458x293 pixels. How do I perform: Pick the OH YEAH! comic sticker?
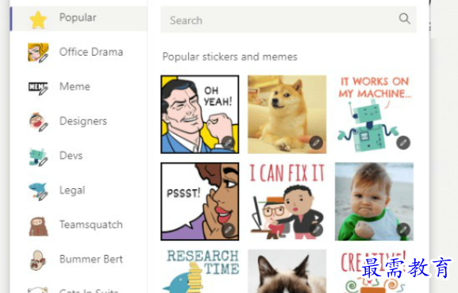click(x=200, y=114)
